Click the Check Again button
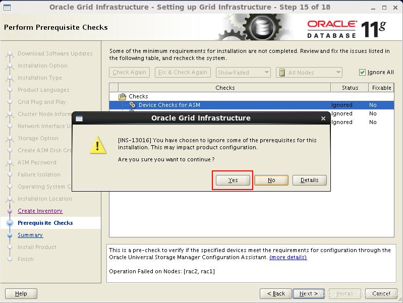Viewport: 403px width, 303px height. coord(129,73)
